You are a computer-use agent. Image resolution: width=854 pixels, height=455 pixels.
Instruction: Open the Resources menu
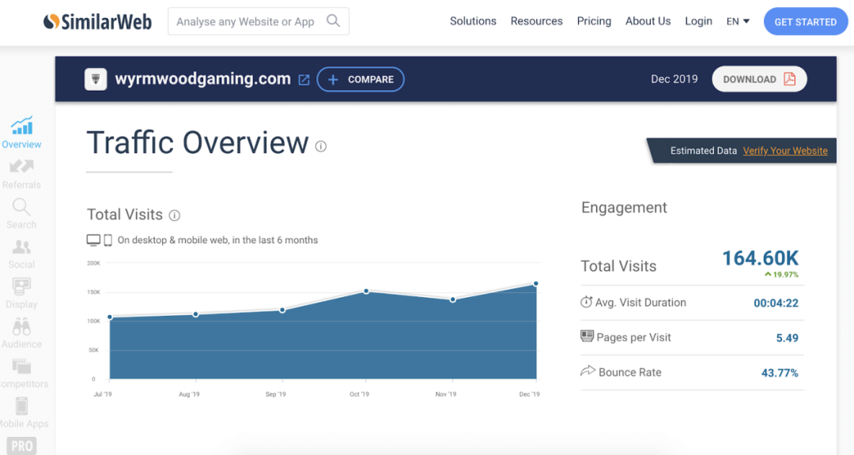pyautogui.click(x=536, y=21)
